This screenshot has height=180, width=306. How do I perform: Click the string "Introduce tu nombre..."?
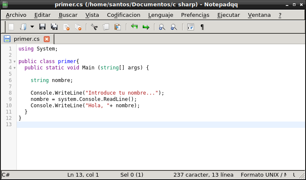[x=122, y=93]
